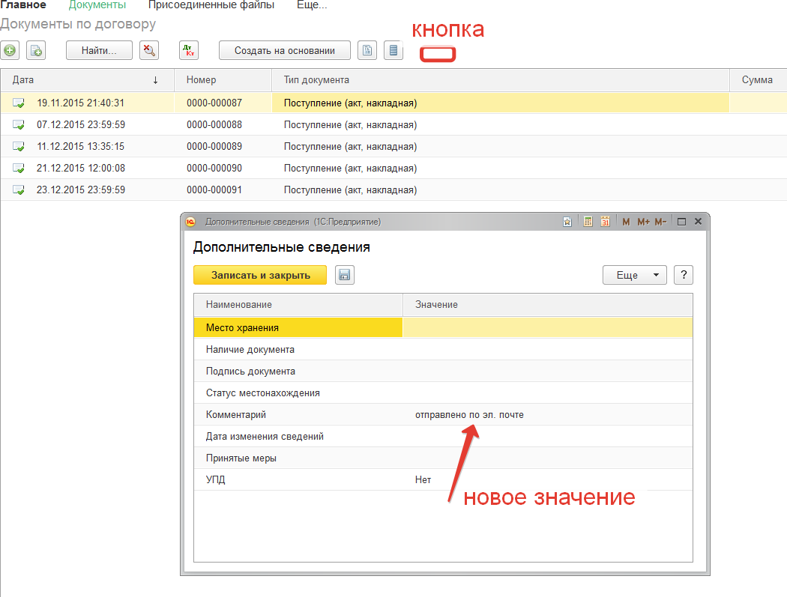
Task: Select document row number 0000-000090
Action: click(214, 168)
